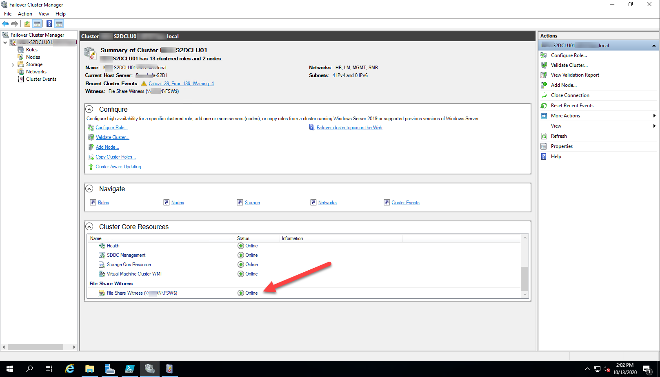The height and width of the screenshot is (377, 660).
Task: Open Failover cluster topics on the Web
Action: point(349,128)
